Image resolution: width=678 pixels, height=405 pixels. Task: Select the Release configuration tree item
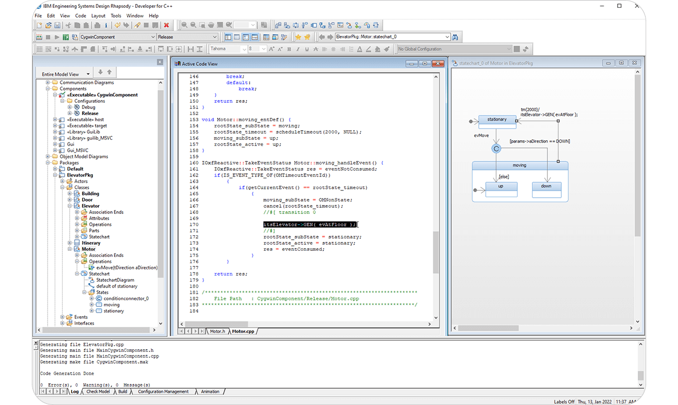click(x=90, y=113)
